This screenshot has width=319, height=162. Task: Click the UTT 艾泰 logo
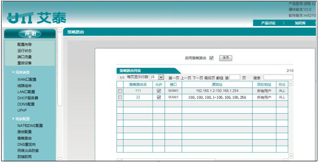click(37, 18)
